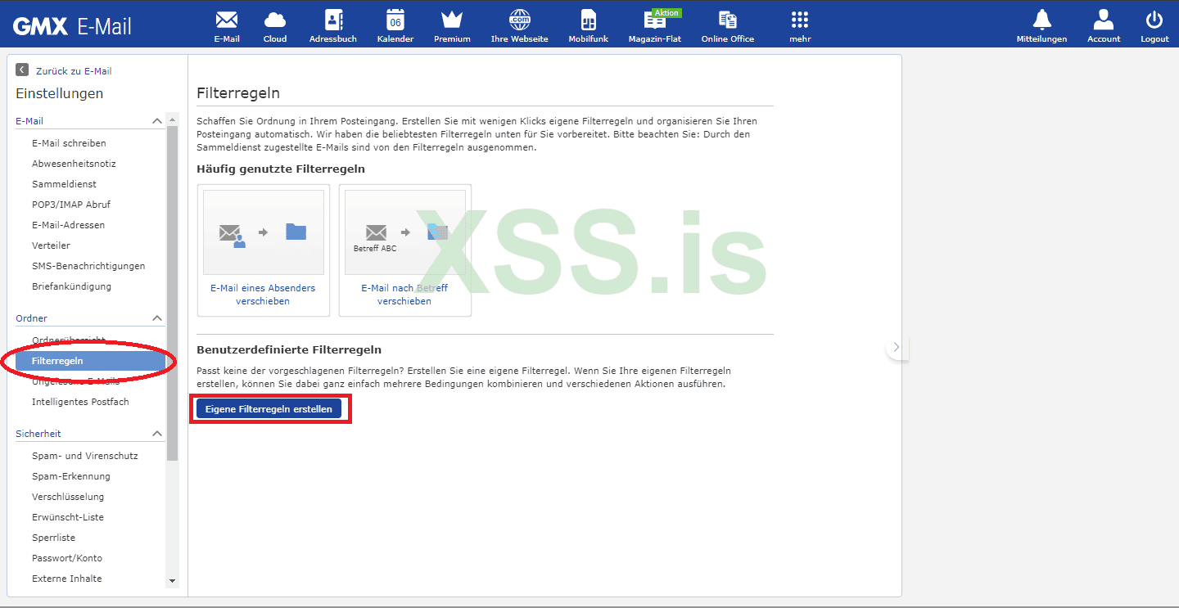Collapse the E-Mail settings section
1179x608 pixels.
pos(157,121)
